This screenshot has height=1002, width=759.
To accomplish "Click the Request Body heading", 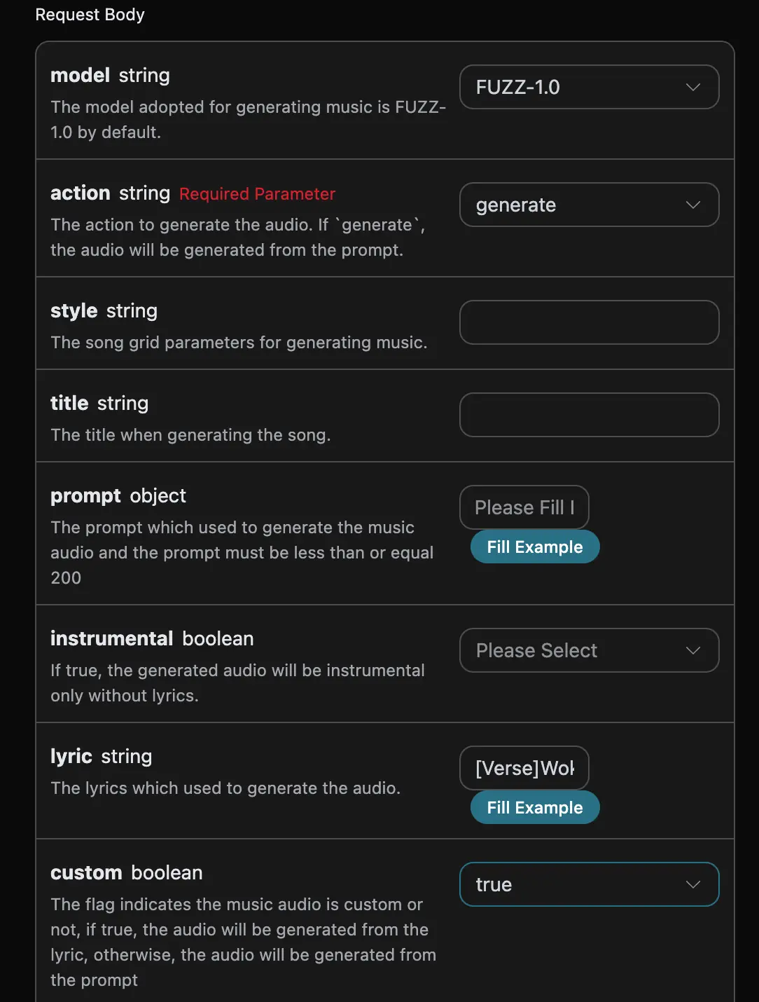I will (x=90, y=15).
